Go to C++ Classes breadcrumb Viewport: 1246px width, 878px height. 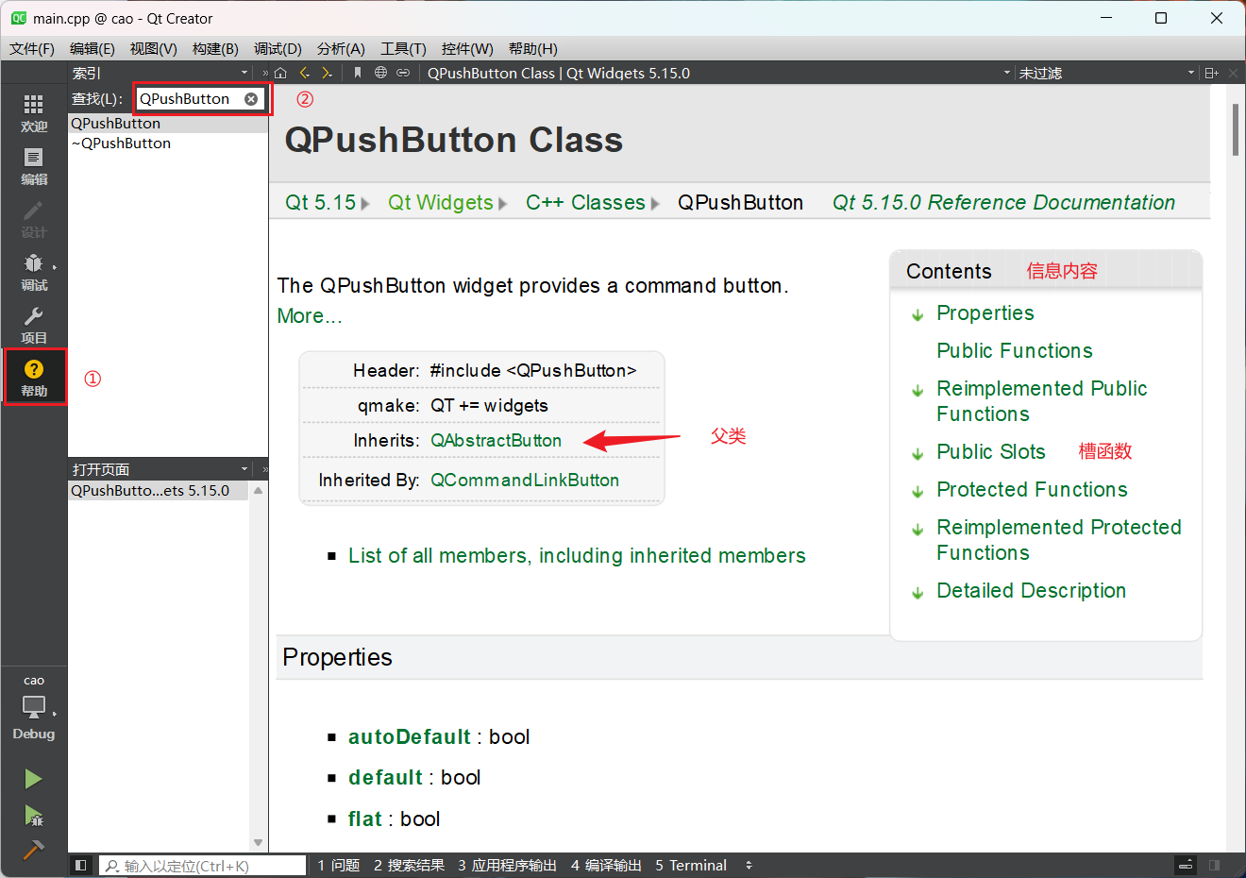tap(585, 202)
